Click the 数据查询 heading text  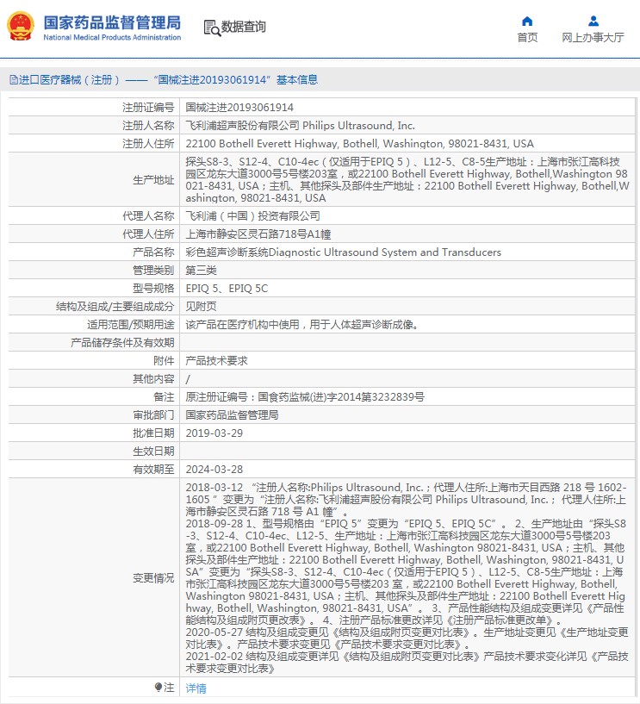tap(244, 27)
